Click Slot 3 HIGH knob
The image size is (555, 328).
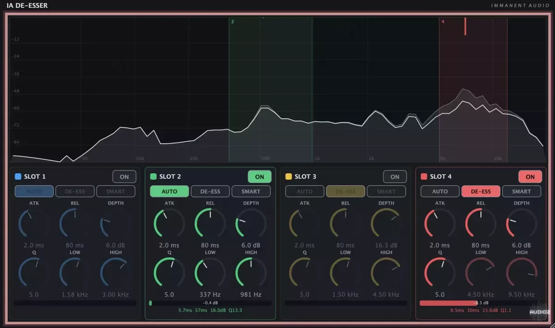[386, 273]
